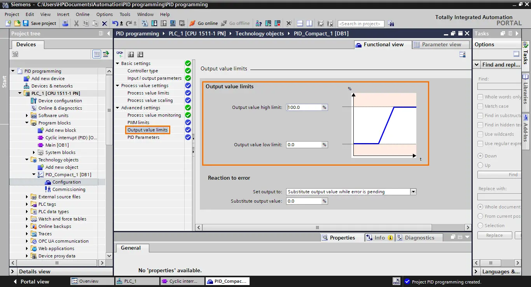Open the Commissioning item under PID_Compact_1

click(x=68, y=189)
